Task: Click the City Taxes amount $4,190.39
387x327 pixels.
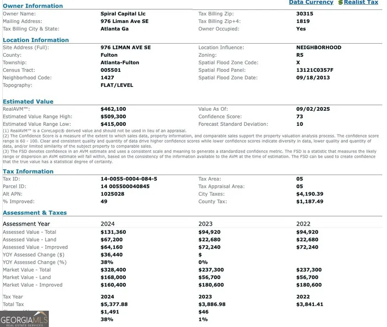Action: click(310, 194)
